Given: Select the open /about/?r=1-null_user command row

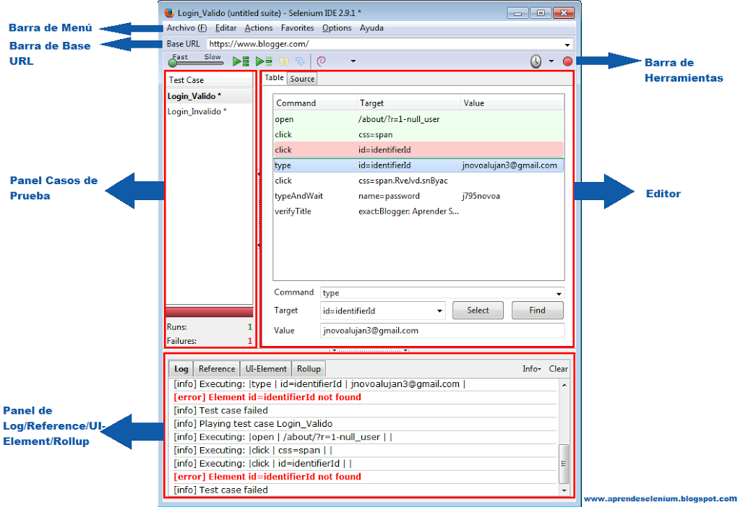Looking at the screenshot, I should 418,119.
